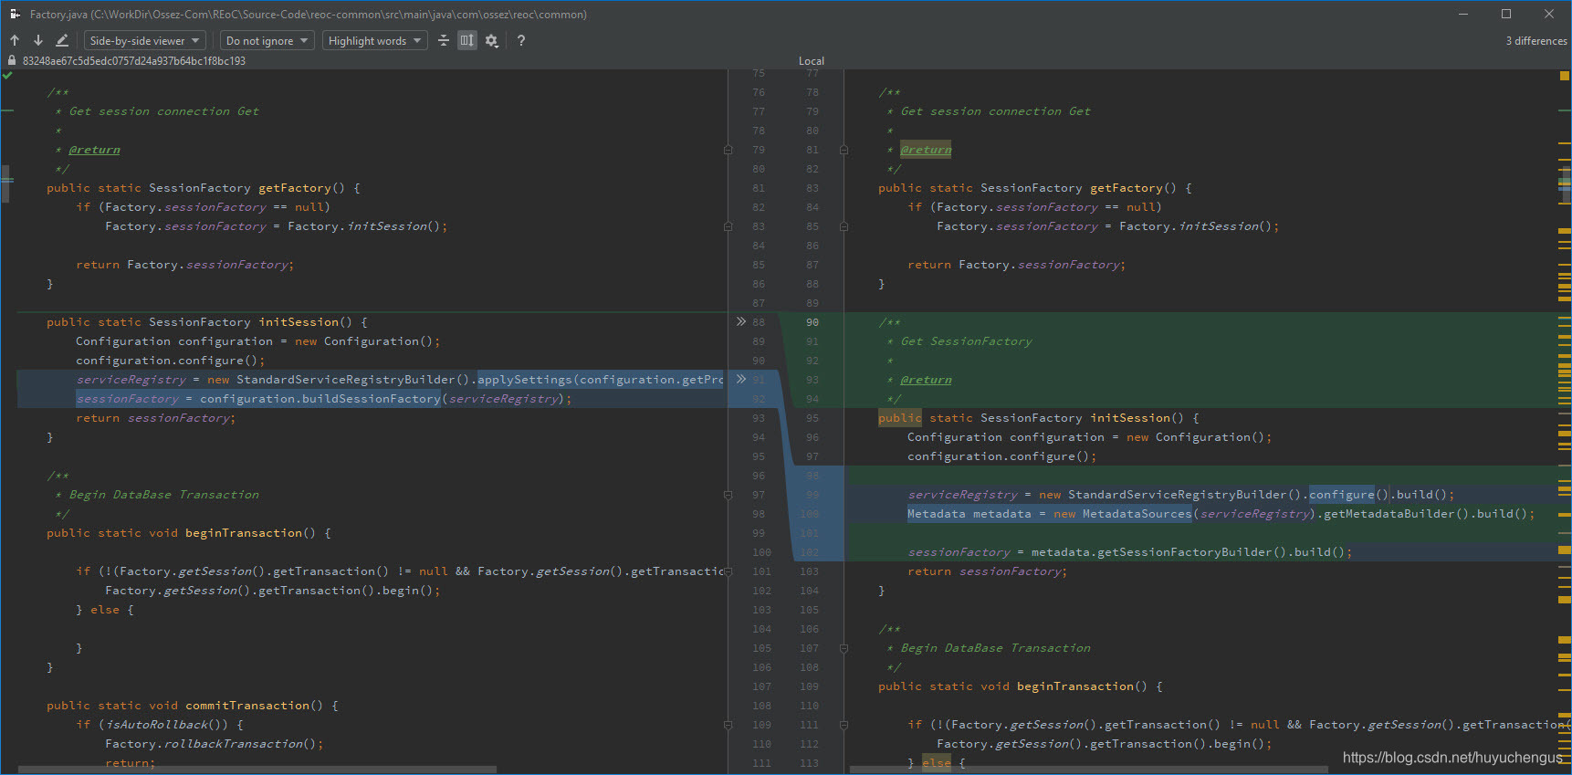The height and width of the screenshot is (775, 1572).
Task: Accept the serviceRegistry change chevrons at line 91
Action: [741, 379]
